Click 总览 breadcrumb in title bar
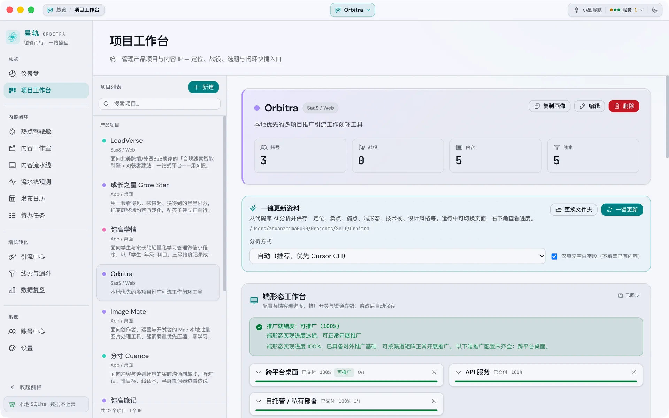669x418 pixels. tap(61, 10)
